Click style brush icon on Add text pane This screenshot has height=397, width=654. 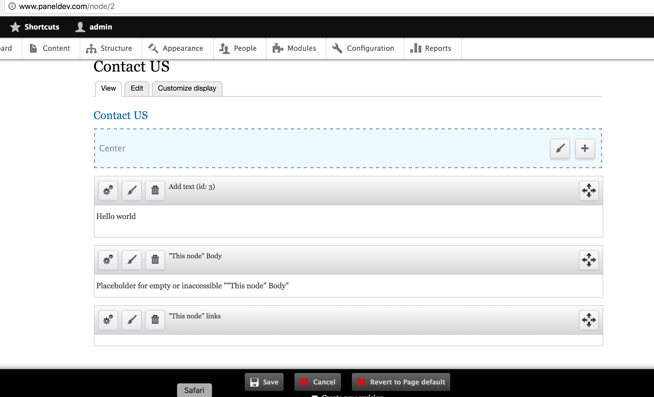pyautogui.click(x=132, y=190)
